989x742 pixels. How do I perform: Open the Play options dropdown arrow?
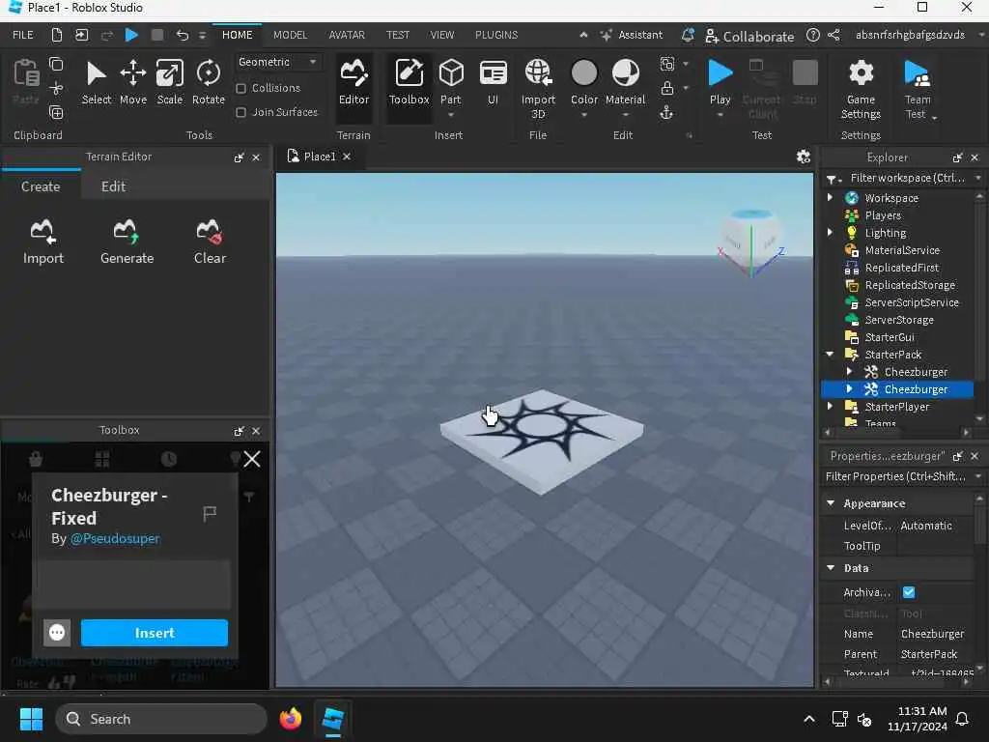[720, 116]
